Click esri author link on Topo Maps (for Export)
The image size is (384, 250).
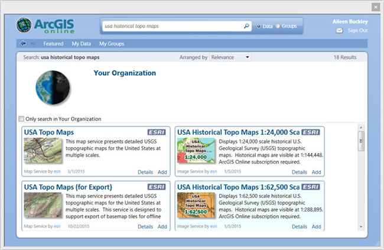click(57, 226)
